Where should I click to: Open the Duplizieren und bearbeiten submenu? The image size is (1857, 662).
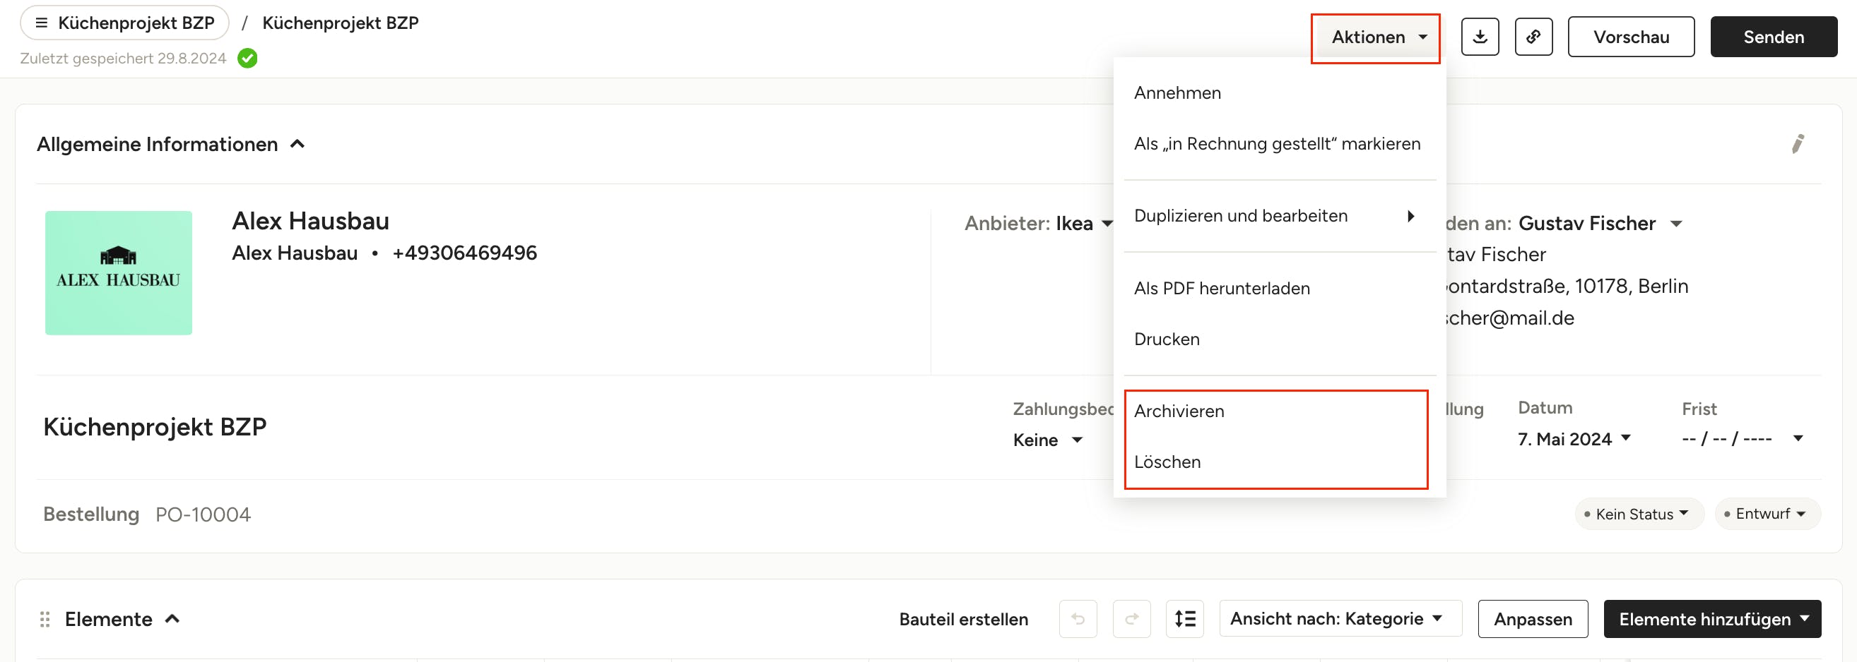(x=1280, y=216)
